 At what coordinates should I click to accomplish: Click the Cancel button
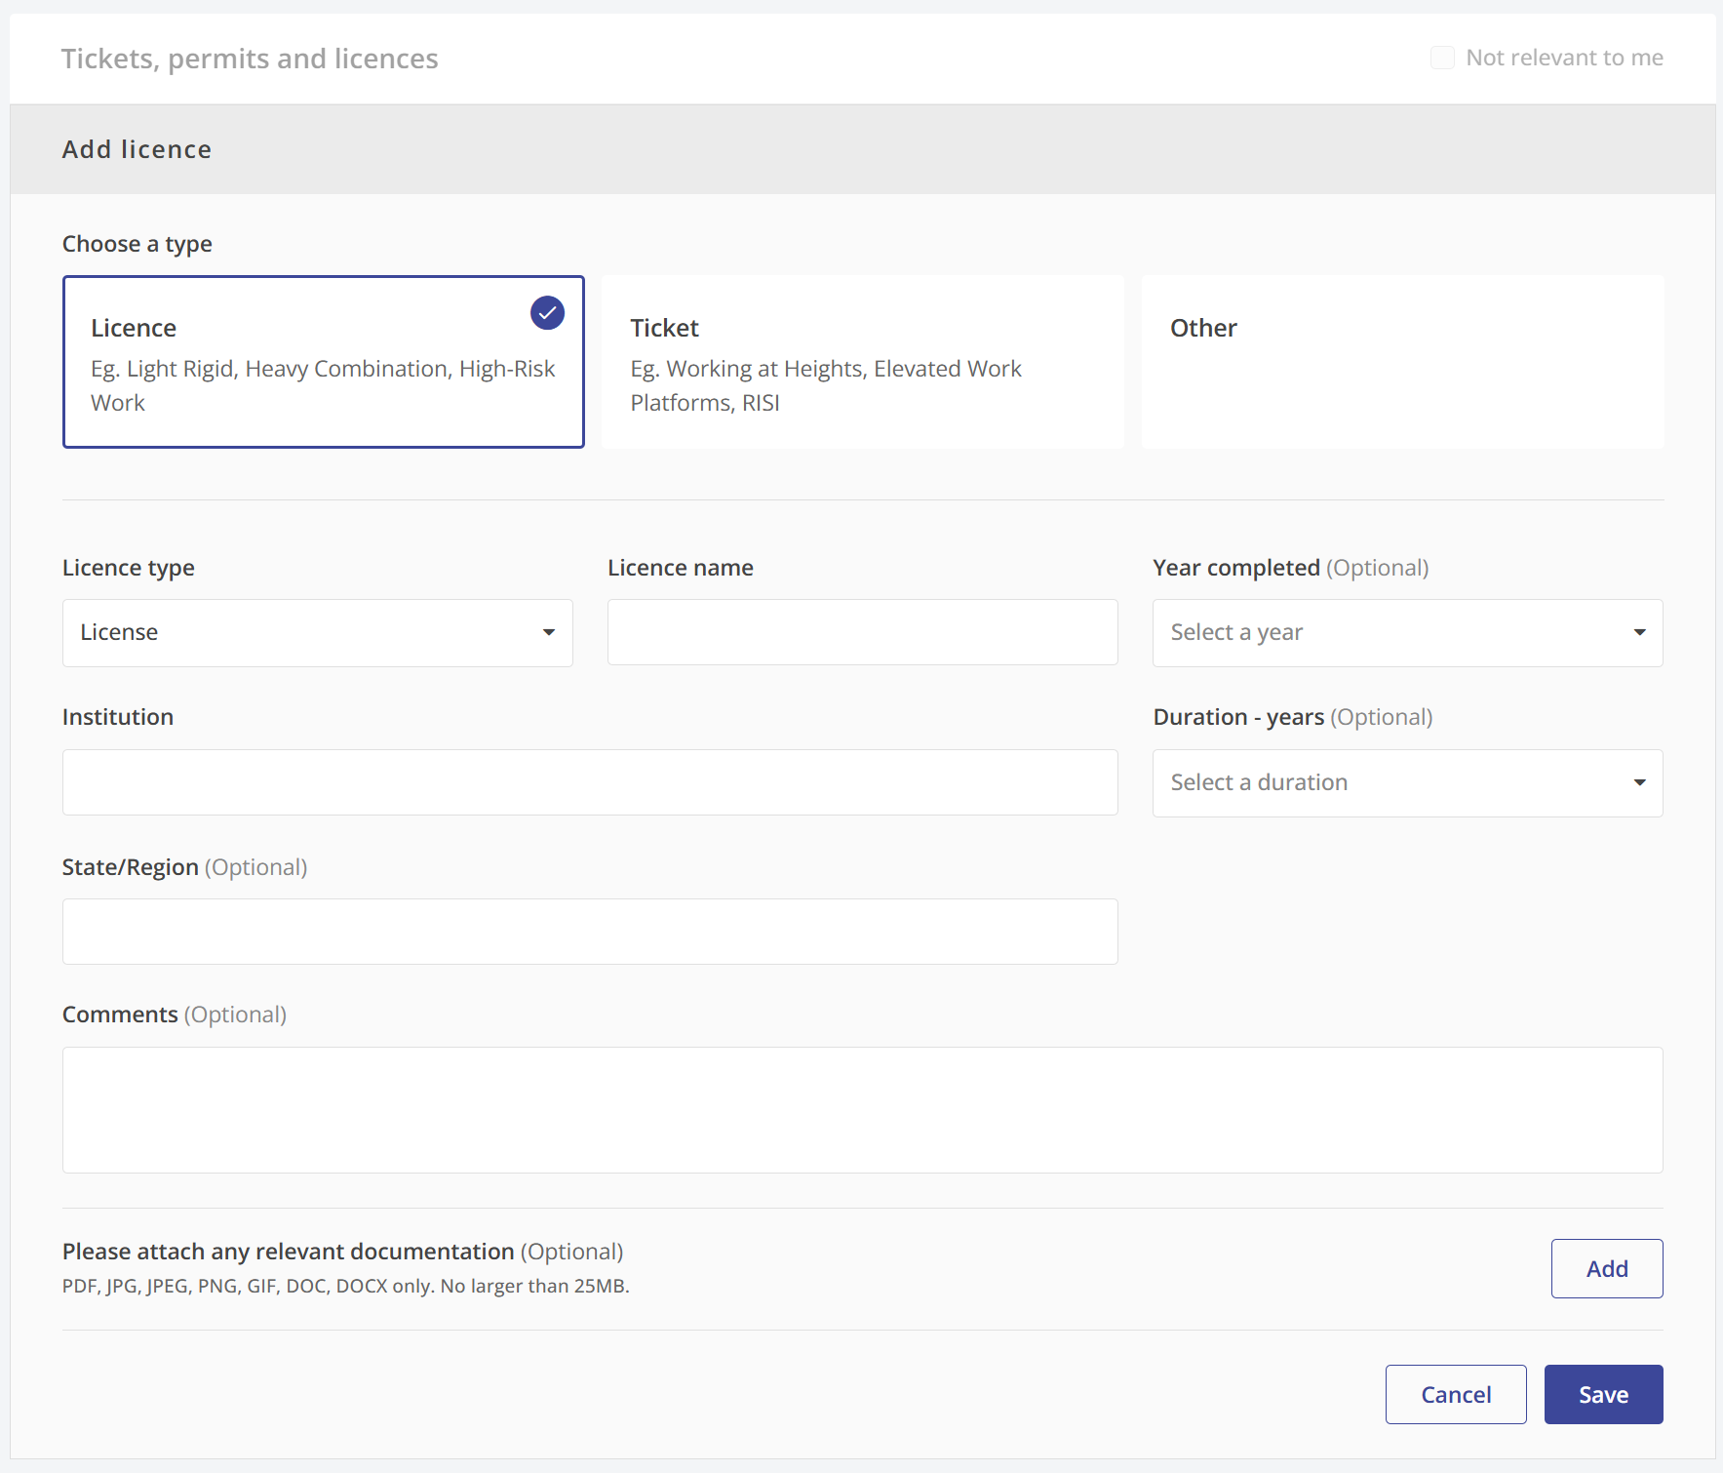pyautogui.click(x=1455, y=1395)
